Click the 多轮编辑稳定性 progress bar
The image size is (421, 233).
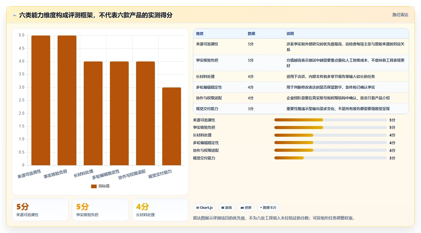[x=330, y=143]
